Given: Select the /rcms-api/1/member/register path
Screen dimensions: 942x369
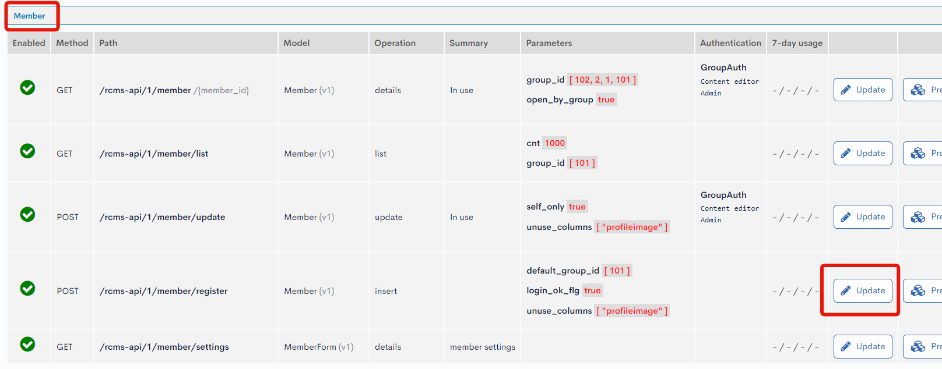Looking at the screenshot, I should pos(164,291).
